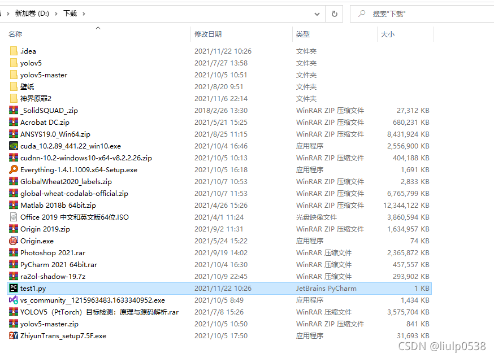Refresh the folder view
The image size is (494, 358).
pyautogui.click(x=334, y=14)
